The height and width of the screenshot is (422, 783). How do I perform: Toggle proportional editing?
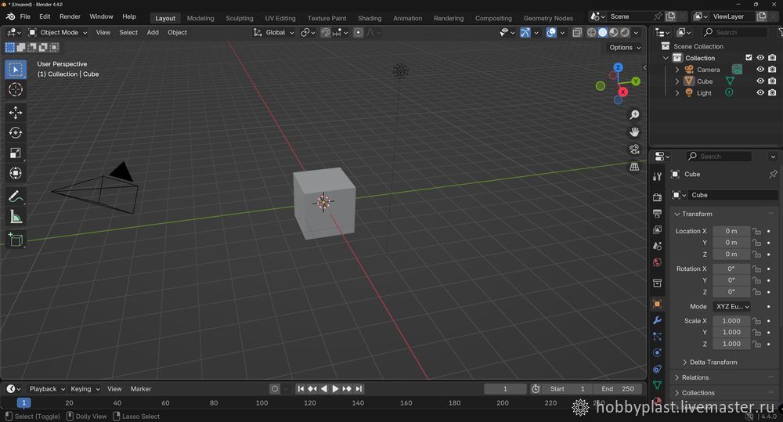click(358, 32)
